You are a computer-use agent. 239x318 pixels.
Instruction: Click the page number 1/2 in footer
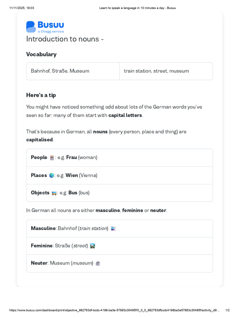pos(227,310)
